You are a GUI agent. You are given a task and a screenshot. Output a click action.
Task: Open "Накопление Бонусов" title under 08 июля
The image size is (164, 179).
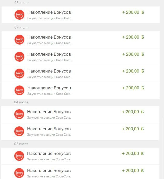49,12
